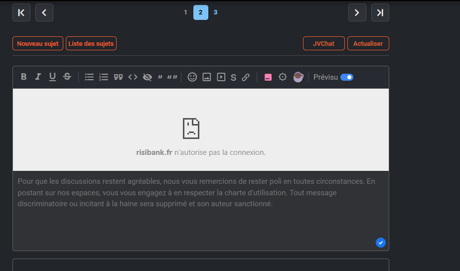Add spoiler tag with crossed-eye icon

click(x=147, y=77)
